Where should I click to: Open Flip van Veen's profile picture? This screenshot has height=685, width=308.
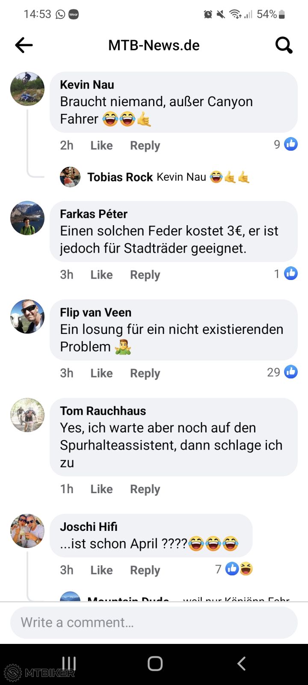(x=27, y=317)
